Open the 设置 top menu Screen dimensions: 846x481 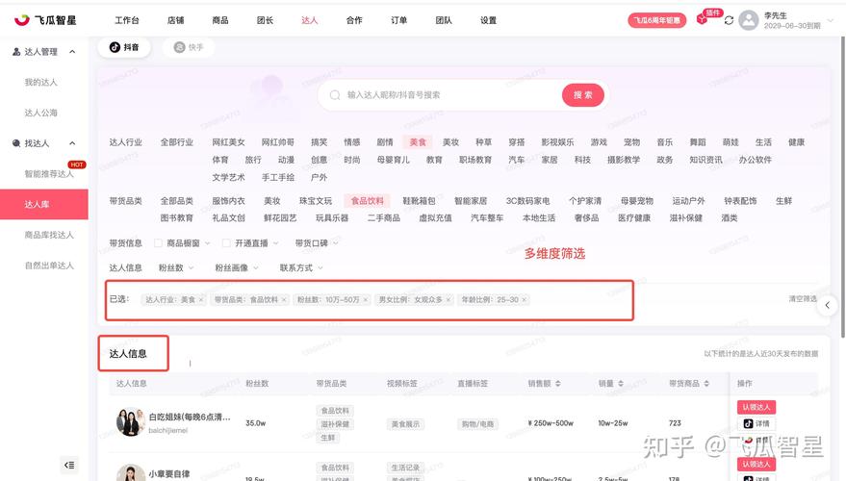488,20
